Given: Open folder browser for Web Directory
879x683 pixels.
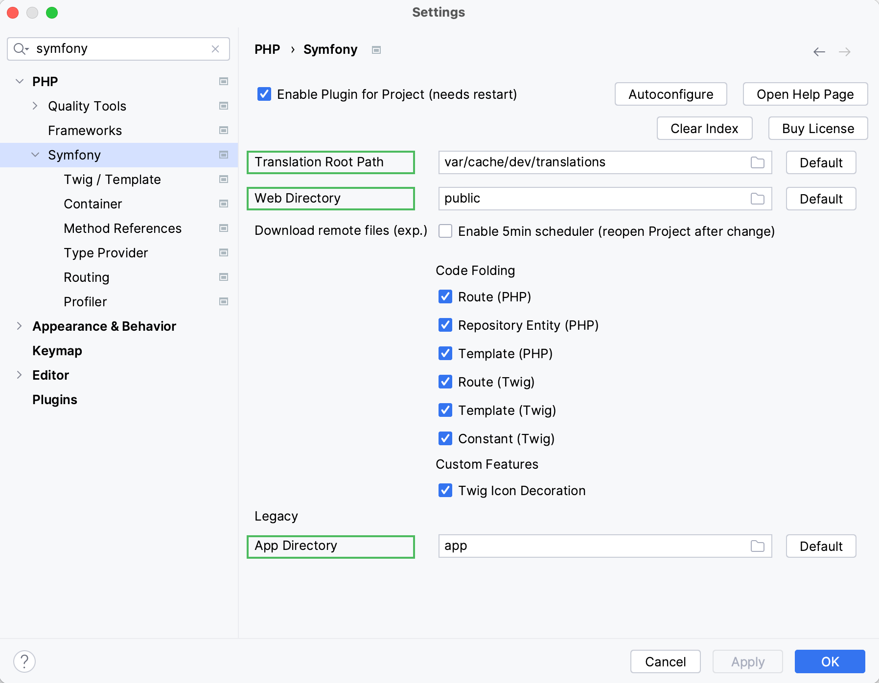Looking at the screenshot, I should click(757, 199).
